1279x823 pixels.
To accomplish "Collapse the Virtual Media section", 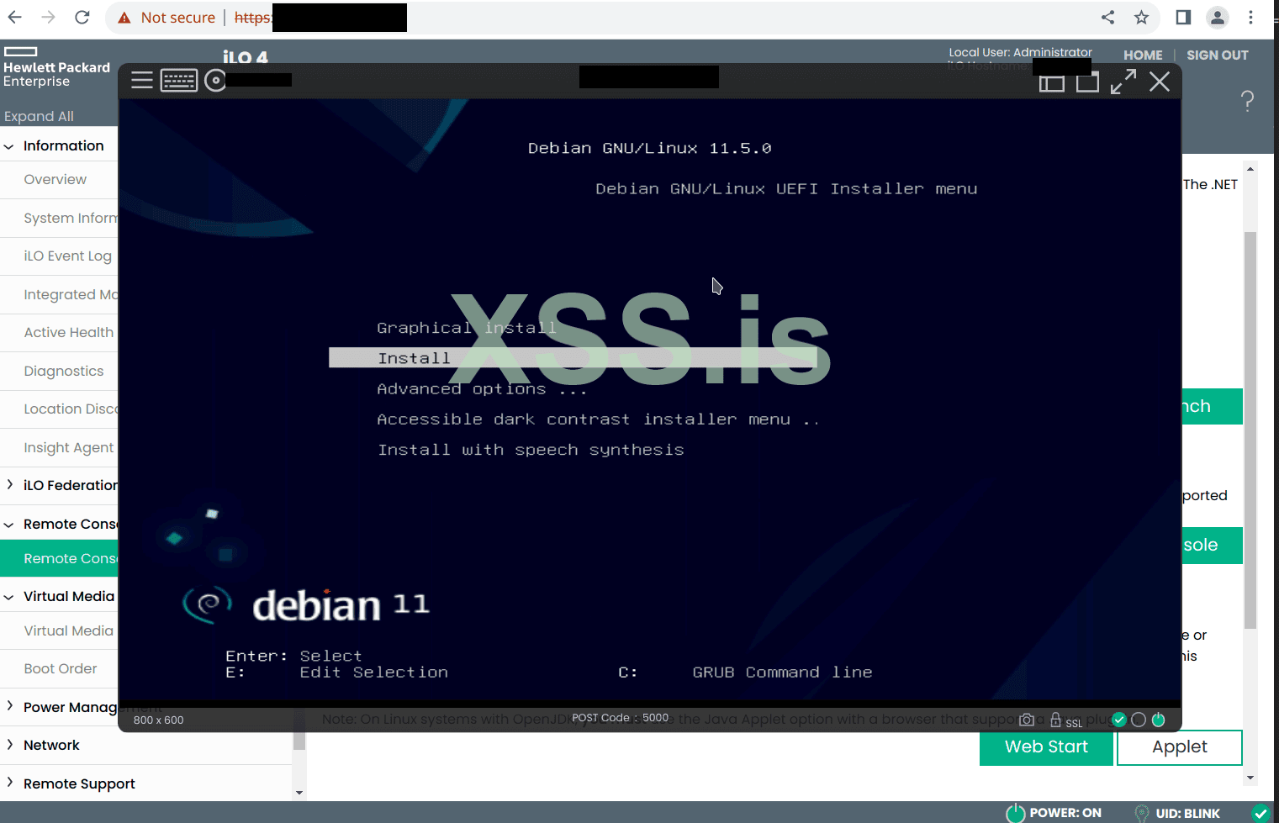I will click(x=9, y=597).
